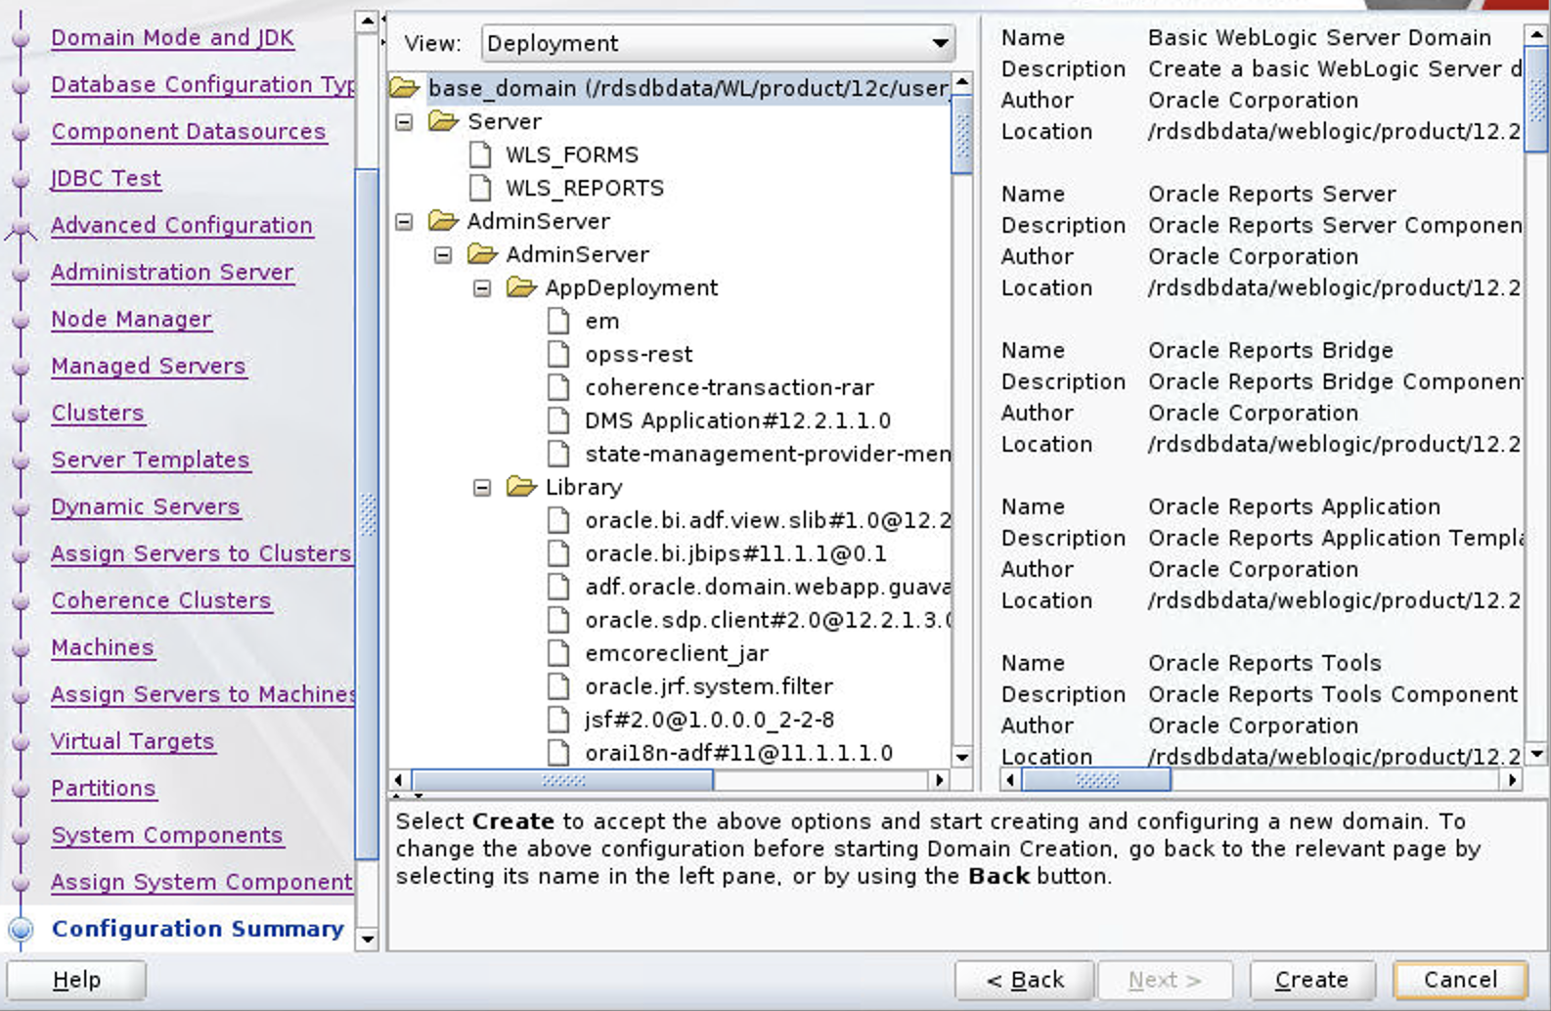Collapse the Server tree node

click(404, 122)
